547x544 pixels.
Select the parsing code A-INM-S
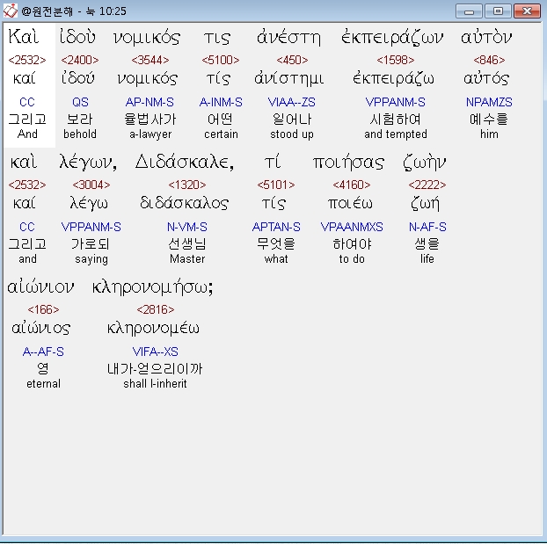[221, 102]
